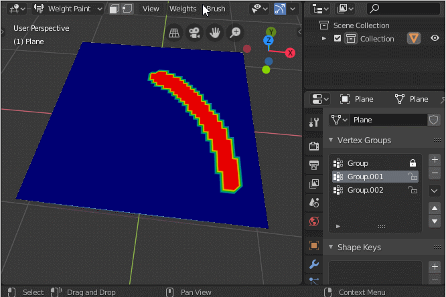This screenshot has width=446, height=297.
Task: Toggle the viewport gizmo display button
Action: point(280,9)
